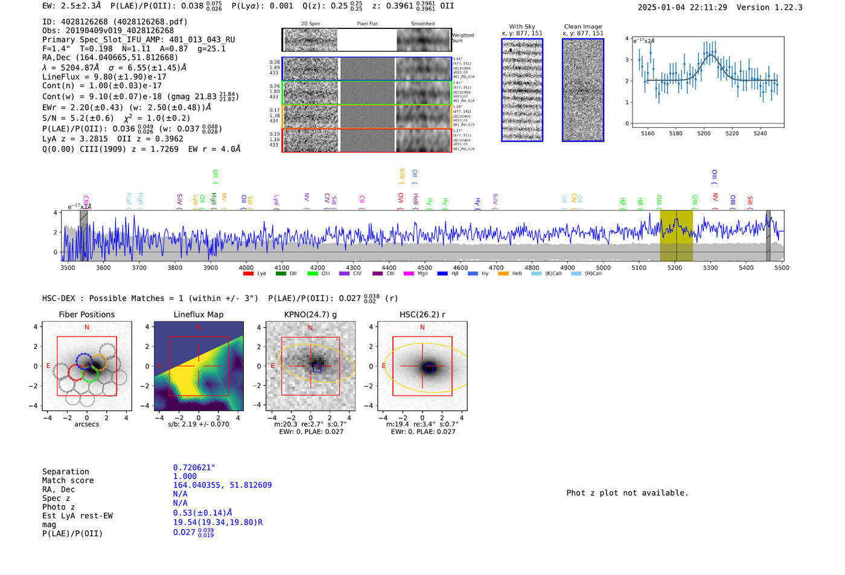Click the Lineflux Map panel

point(199,366)
